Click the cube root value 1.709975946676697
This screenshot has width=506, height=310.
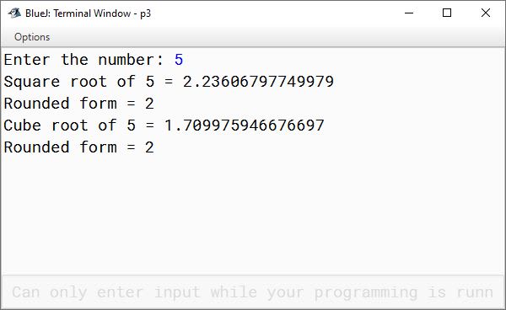[x=245, y=126]
